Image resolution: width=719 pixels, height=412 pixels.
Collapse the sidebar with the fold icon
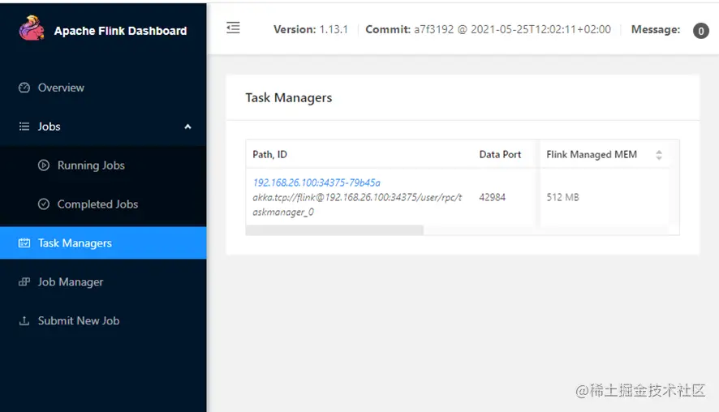[233, 28]
